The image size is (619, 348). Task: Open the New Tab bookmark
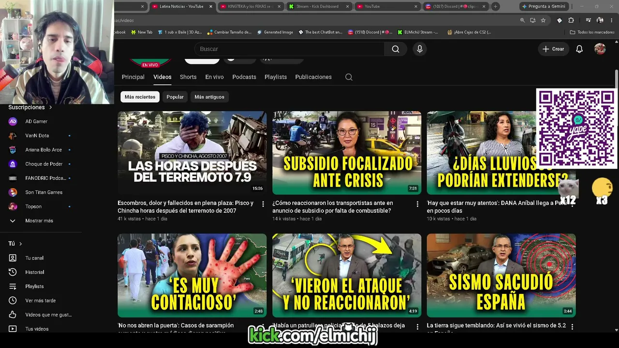pos(142,32)
